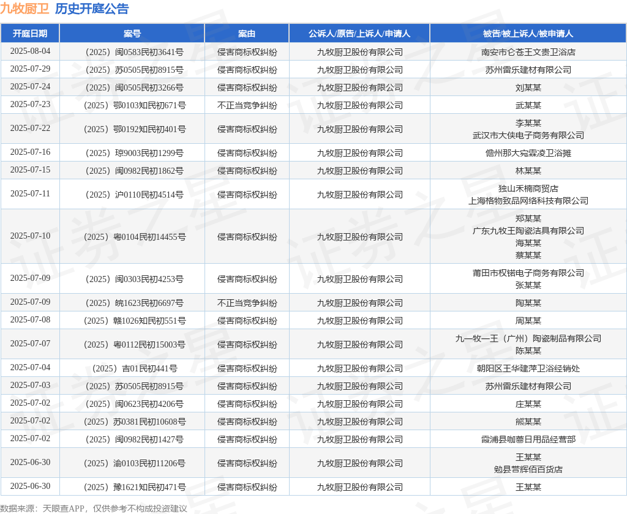Click defendant 勉县营辉佰百货店
Screen dimensions: 627x514
pos(528,469)
